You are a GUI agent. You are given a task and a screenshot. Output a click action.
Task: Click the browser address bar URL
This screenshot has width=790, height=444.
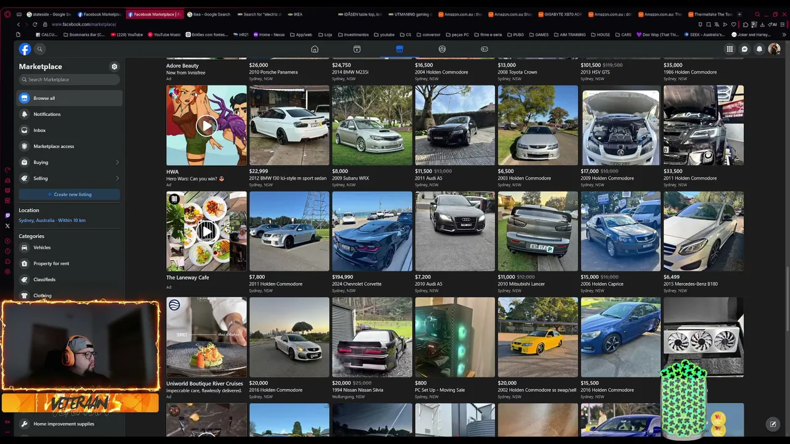pos(84,24)
